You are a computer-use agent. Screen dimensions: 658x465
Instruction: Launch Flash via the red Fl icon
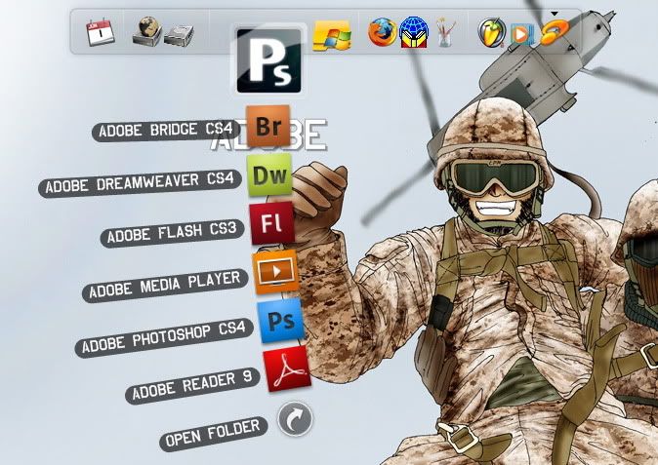point(272,223)
